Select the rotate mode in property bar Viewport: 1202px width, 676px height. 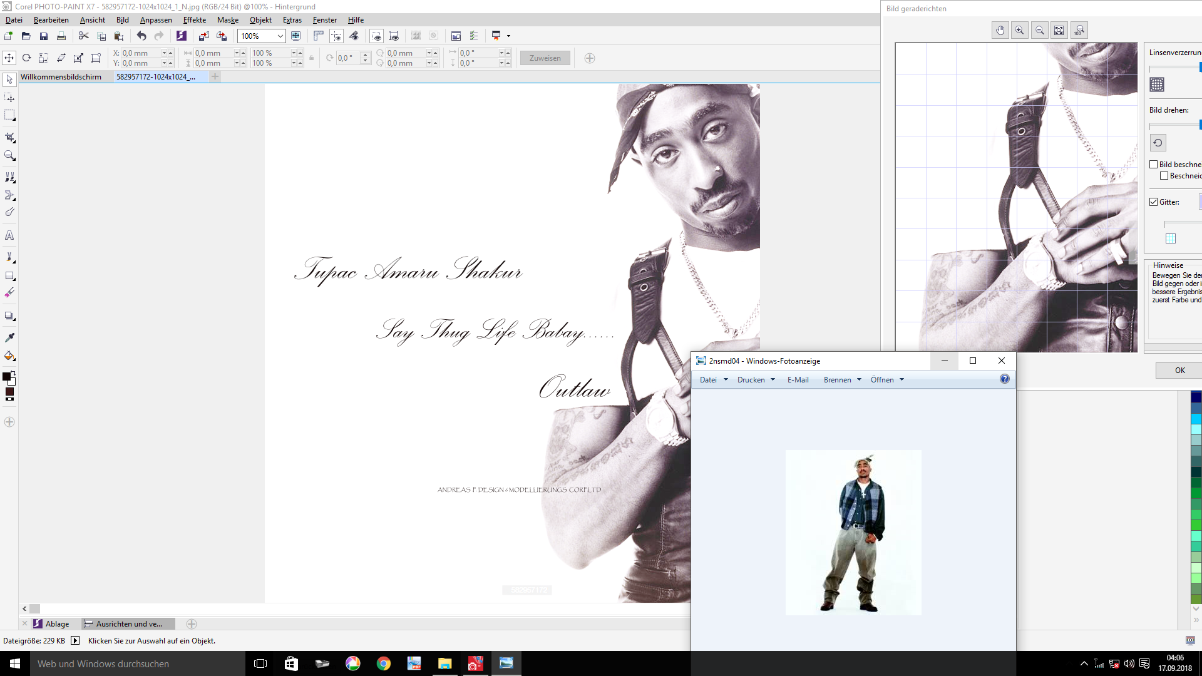pyautogui.click(x=26, y=58)
